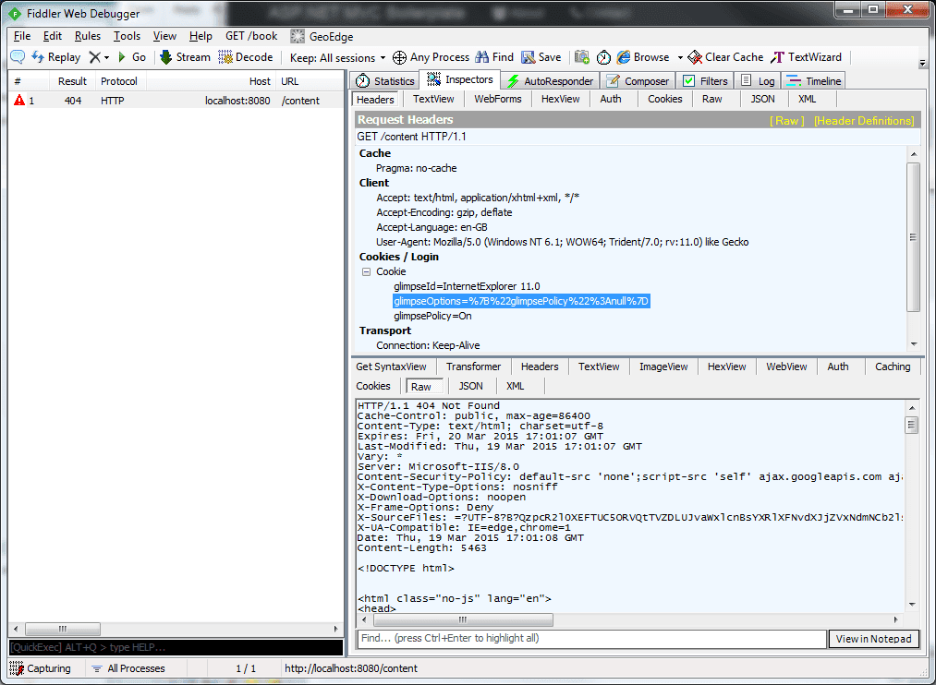Toggle the Decode button
This screenshot has height=685, width=936.
[x=245, y=56]
